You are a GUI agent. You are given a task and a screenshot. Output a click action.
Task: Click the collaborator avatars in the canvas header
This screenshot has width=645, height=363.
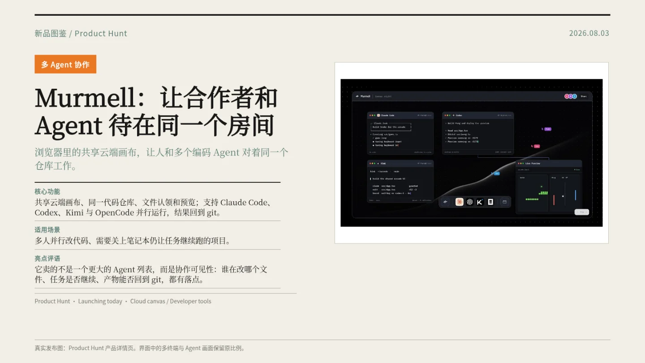570,96
